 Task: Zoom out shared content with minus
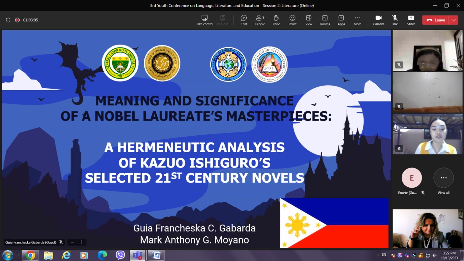click(72, 242)
